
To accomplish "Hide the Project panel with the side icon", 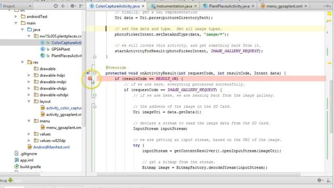I will click(x=81, y=6).
